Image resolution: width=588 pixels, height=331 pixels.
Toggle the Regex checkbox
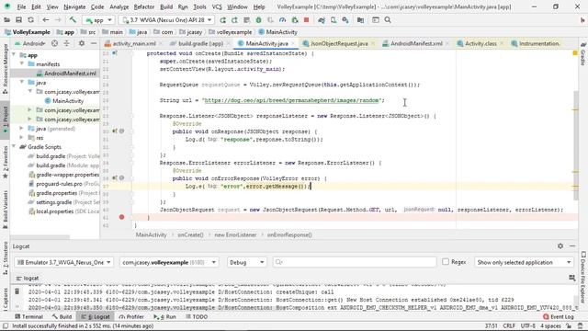tap(446, 261)
